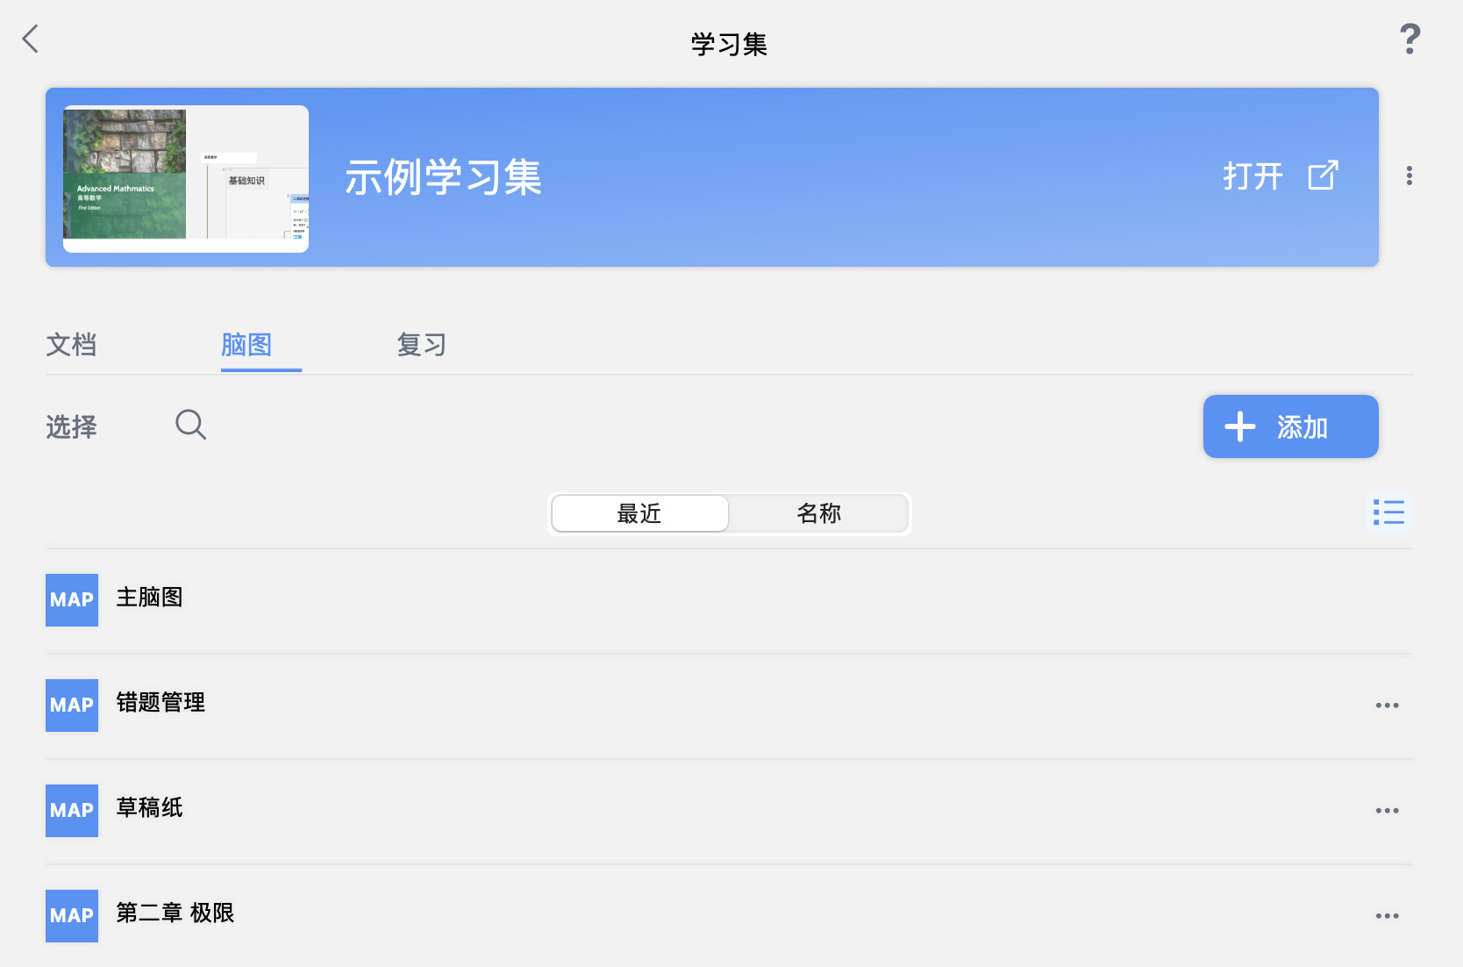Open more options for 错题管理
This screenshot has width=1463, height=967.
point(1387,706)
